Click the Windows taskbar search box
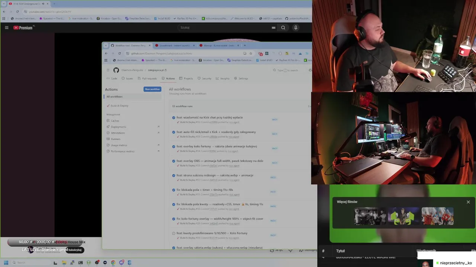476x267 pixels. tap(30, 263)
